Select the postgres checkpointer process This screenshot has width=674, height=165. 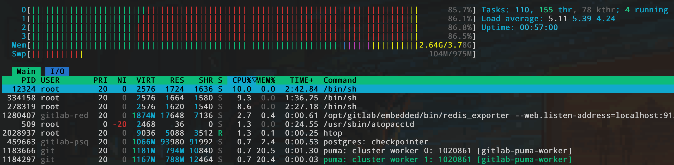tap(375, 142)
